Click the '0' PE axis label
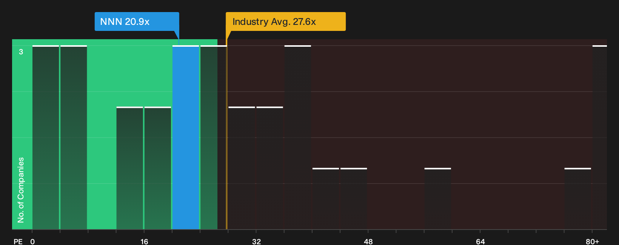This screenshot has width=619, height=245. click(32, 241)
